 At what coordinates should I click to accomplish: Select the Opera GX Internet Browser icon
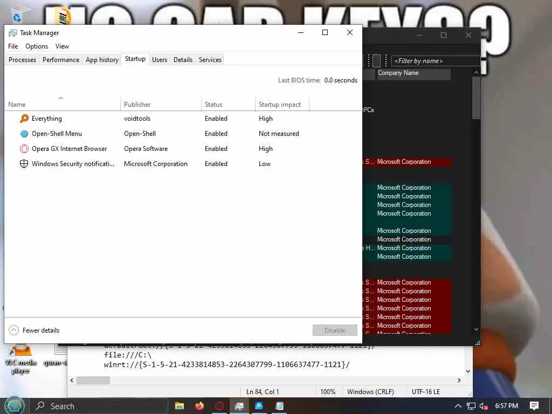(x=24, y=149)
